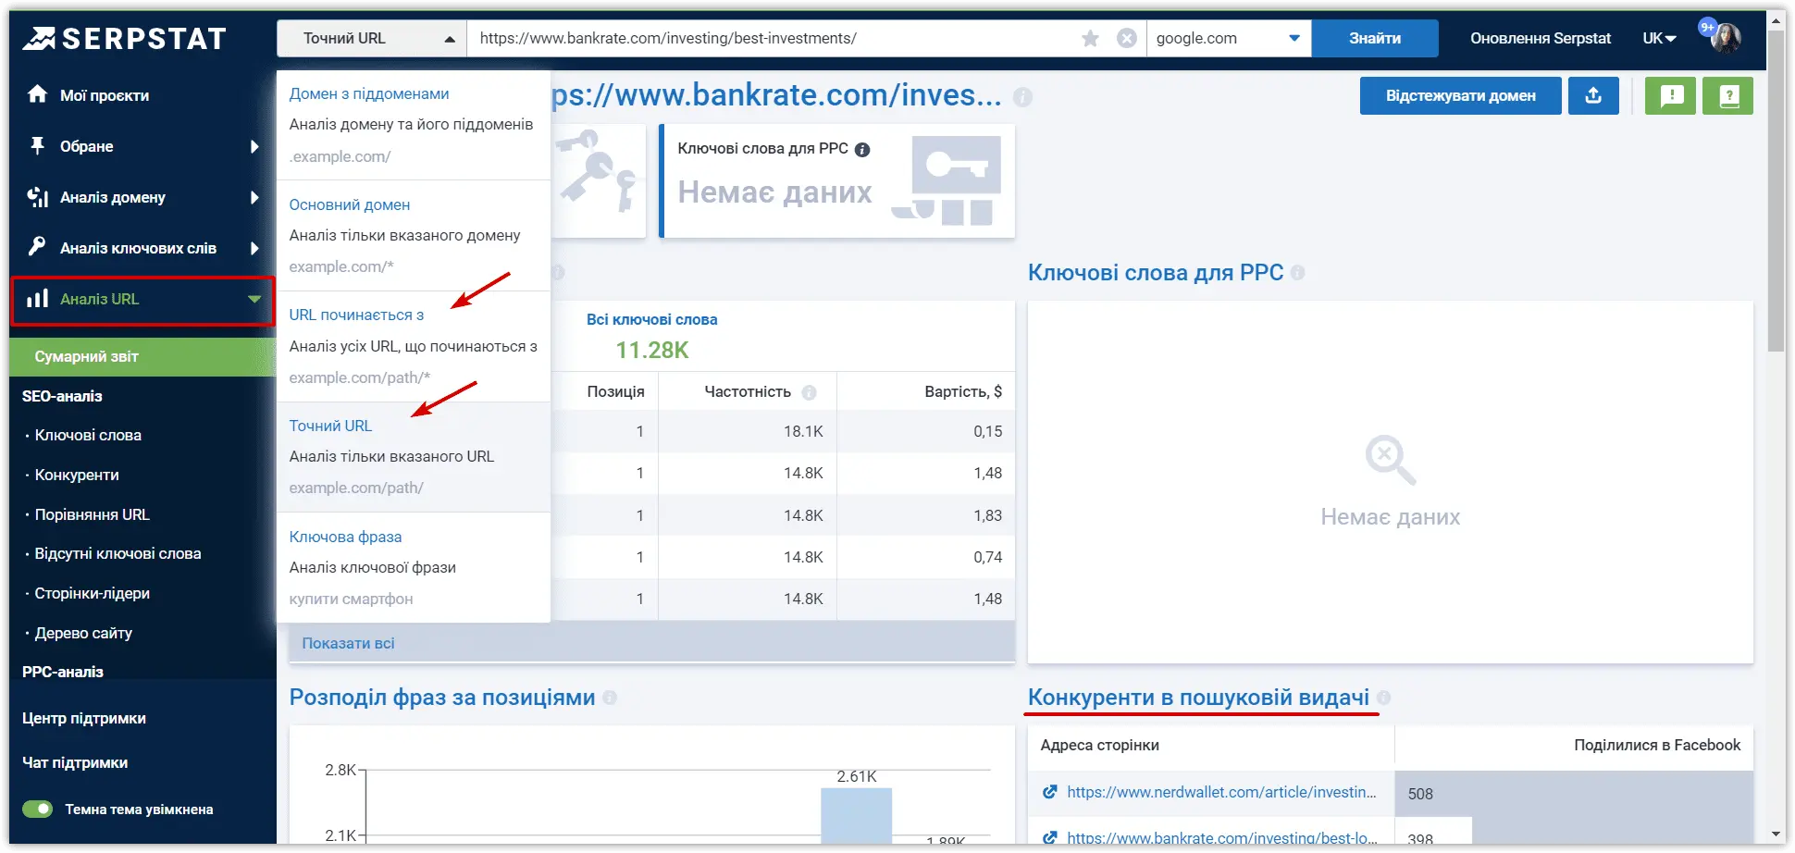Image resolution: width=1795 pixels, height=853 pixels.
Task: Open Центр підтримки
Action: click(83, 718)
